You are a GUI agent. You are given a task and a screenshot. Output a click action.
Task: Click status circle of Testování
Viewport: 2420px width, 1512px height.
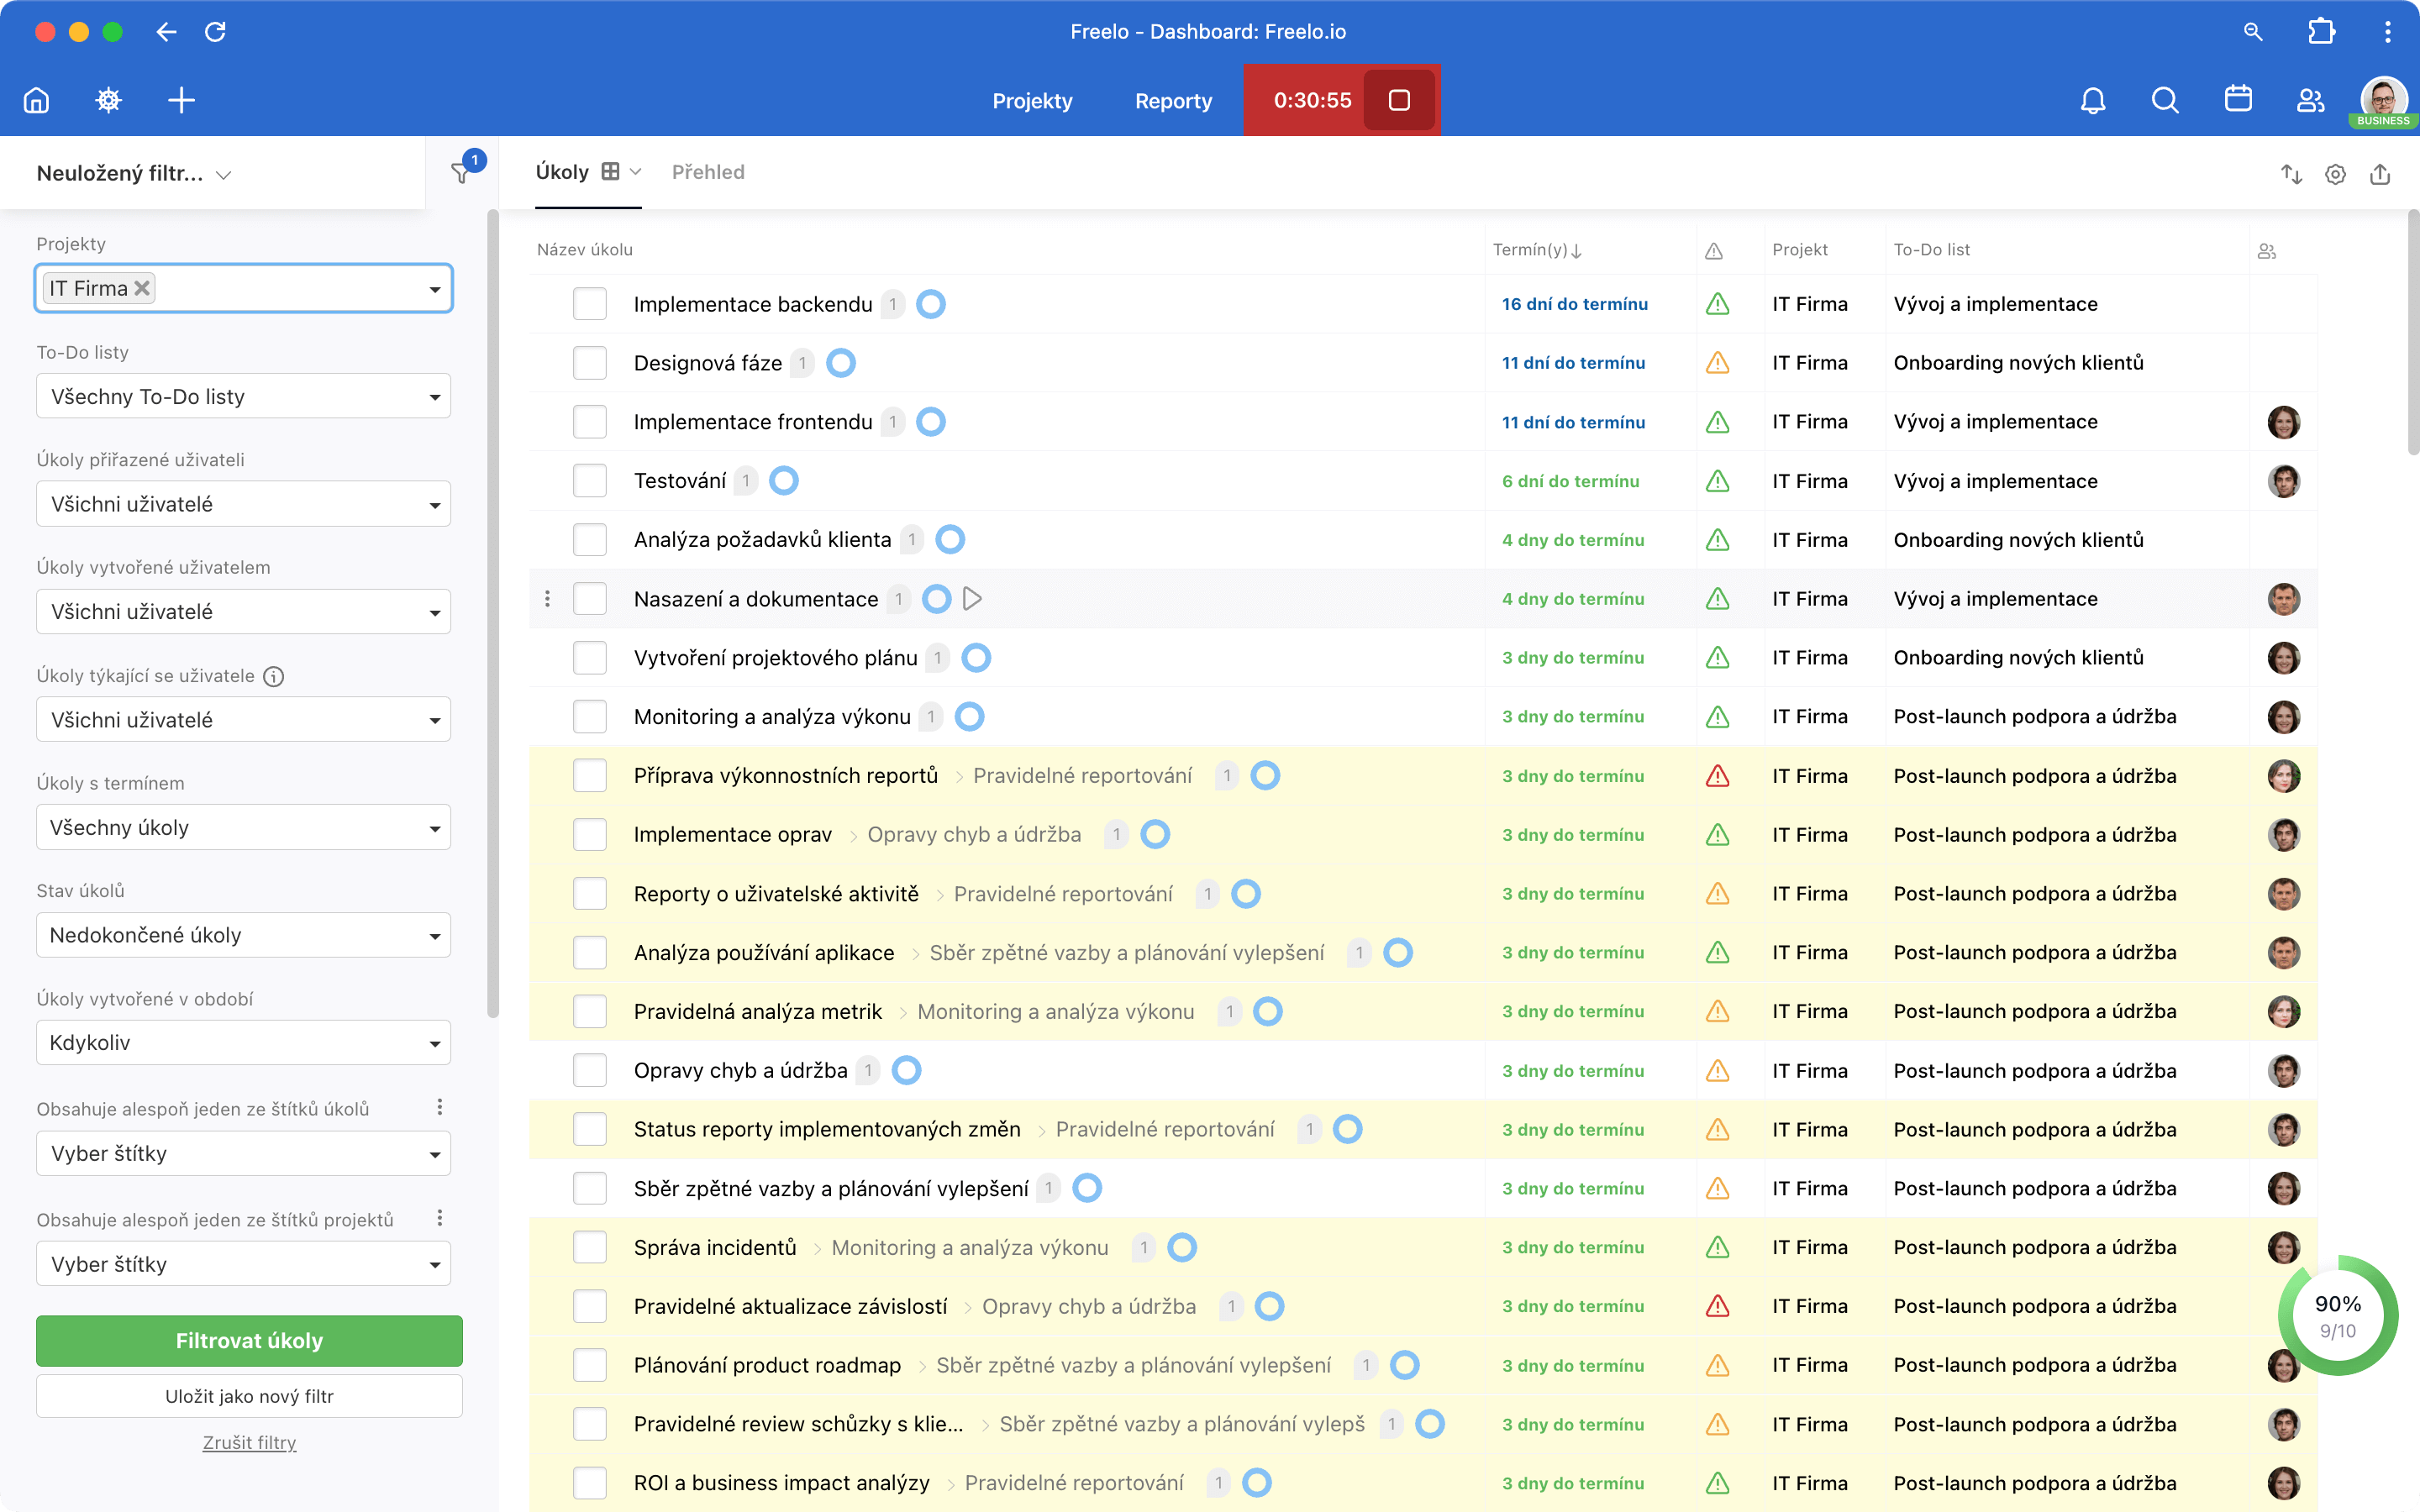tap(784, 481)
